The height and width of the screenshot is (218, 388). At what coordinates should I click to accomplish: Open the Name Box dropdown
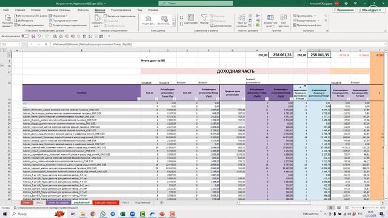[19, 44]
